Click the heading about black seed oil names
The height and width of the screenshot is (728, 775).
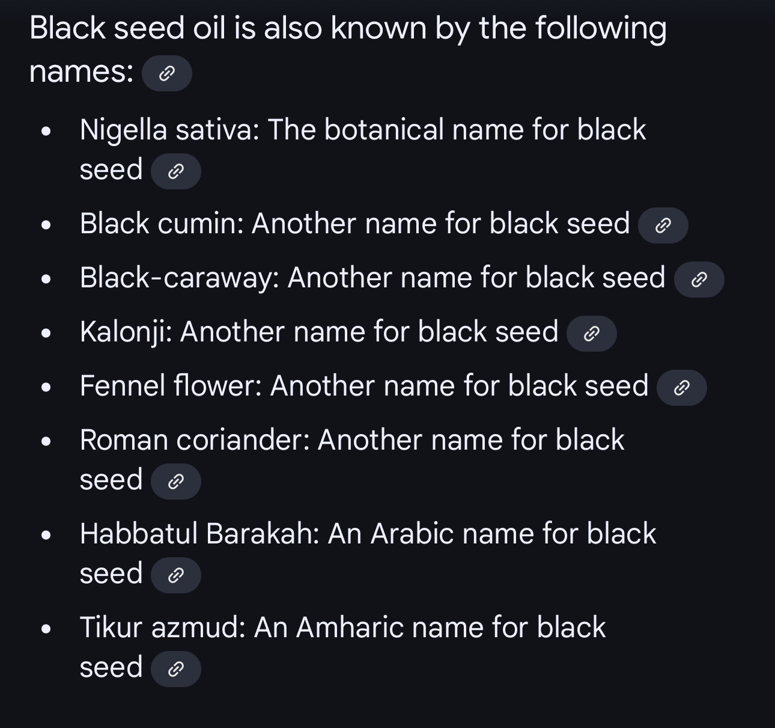347,27
